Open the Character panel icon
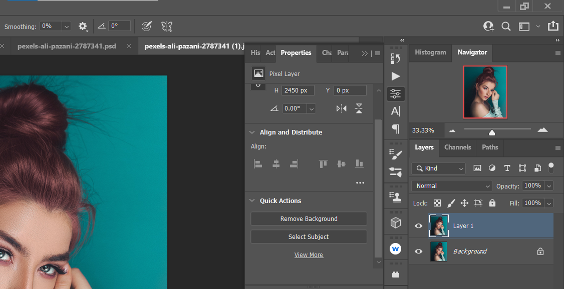The image size is (564, 289). pyautogui.click(x=396, y=111)
